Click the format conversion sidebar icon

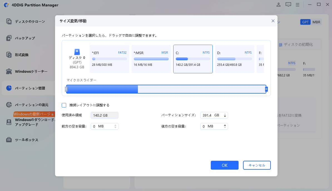pos(9,55)
